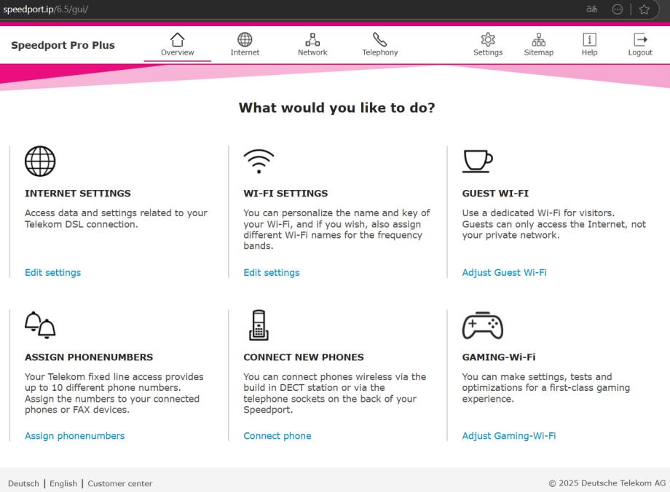Open the Customer center footer link

(120, 483)
